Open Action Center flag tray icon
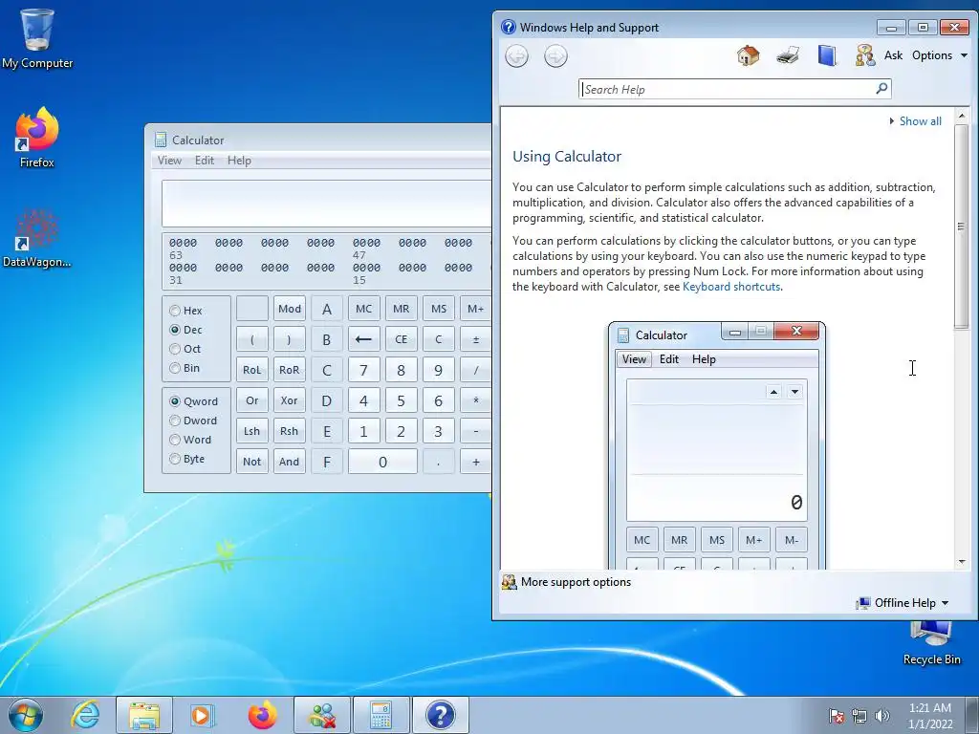This screenshot has height=734, width=979. coord(836,716)
